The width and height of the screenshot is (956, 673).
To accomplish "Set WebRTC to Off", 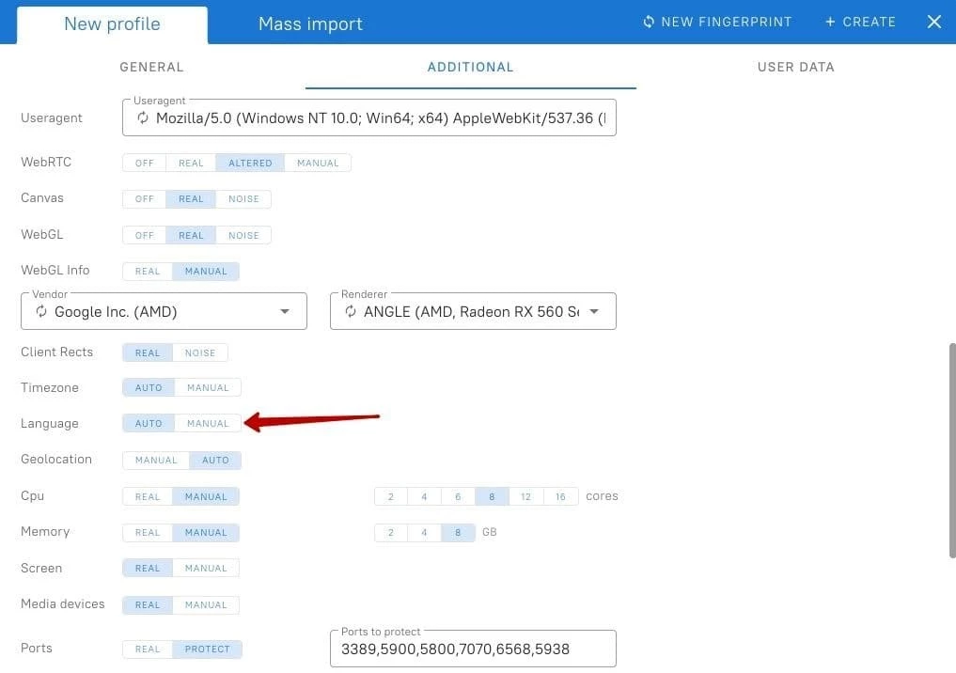I will [145, 163].
